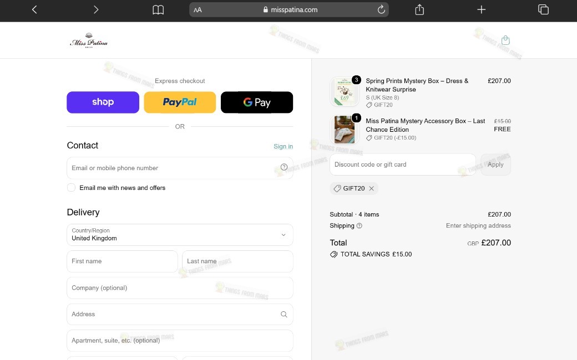577x360 pixels.
Task: Click the Sign in link
Action: click(x=283, y=146)
